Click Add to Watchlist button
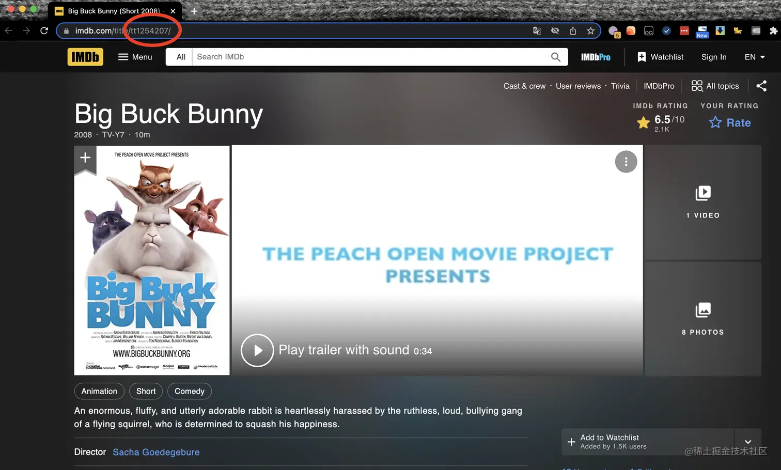781x470 pixels. 648,442
